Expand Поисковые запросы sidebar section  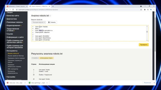coord(15,22)
